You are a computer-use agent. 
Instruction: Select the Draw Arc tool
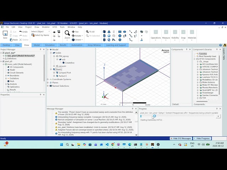[x=135, y=32]
